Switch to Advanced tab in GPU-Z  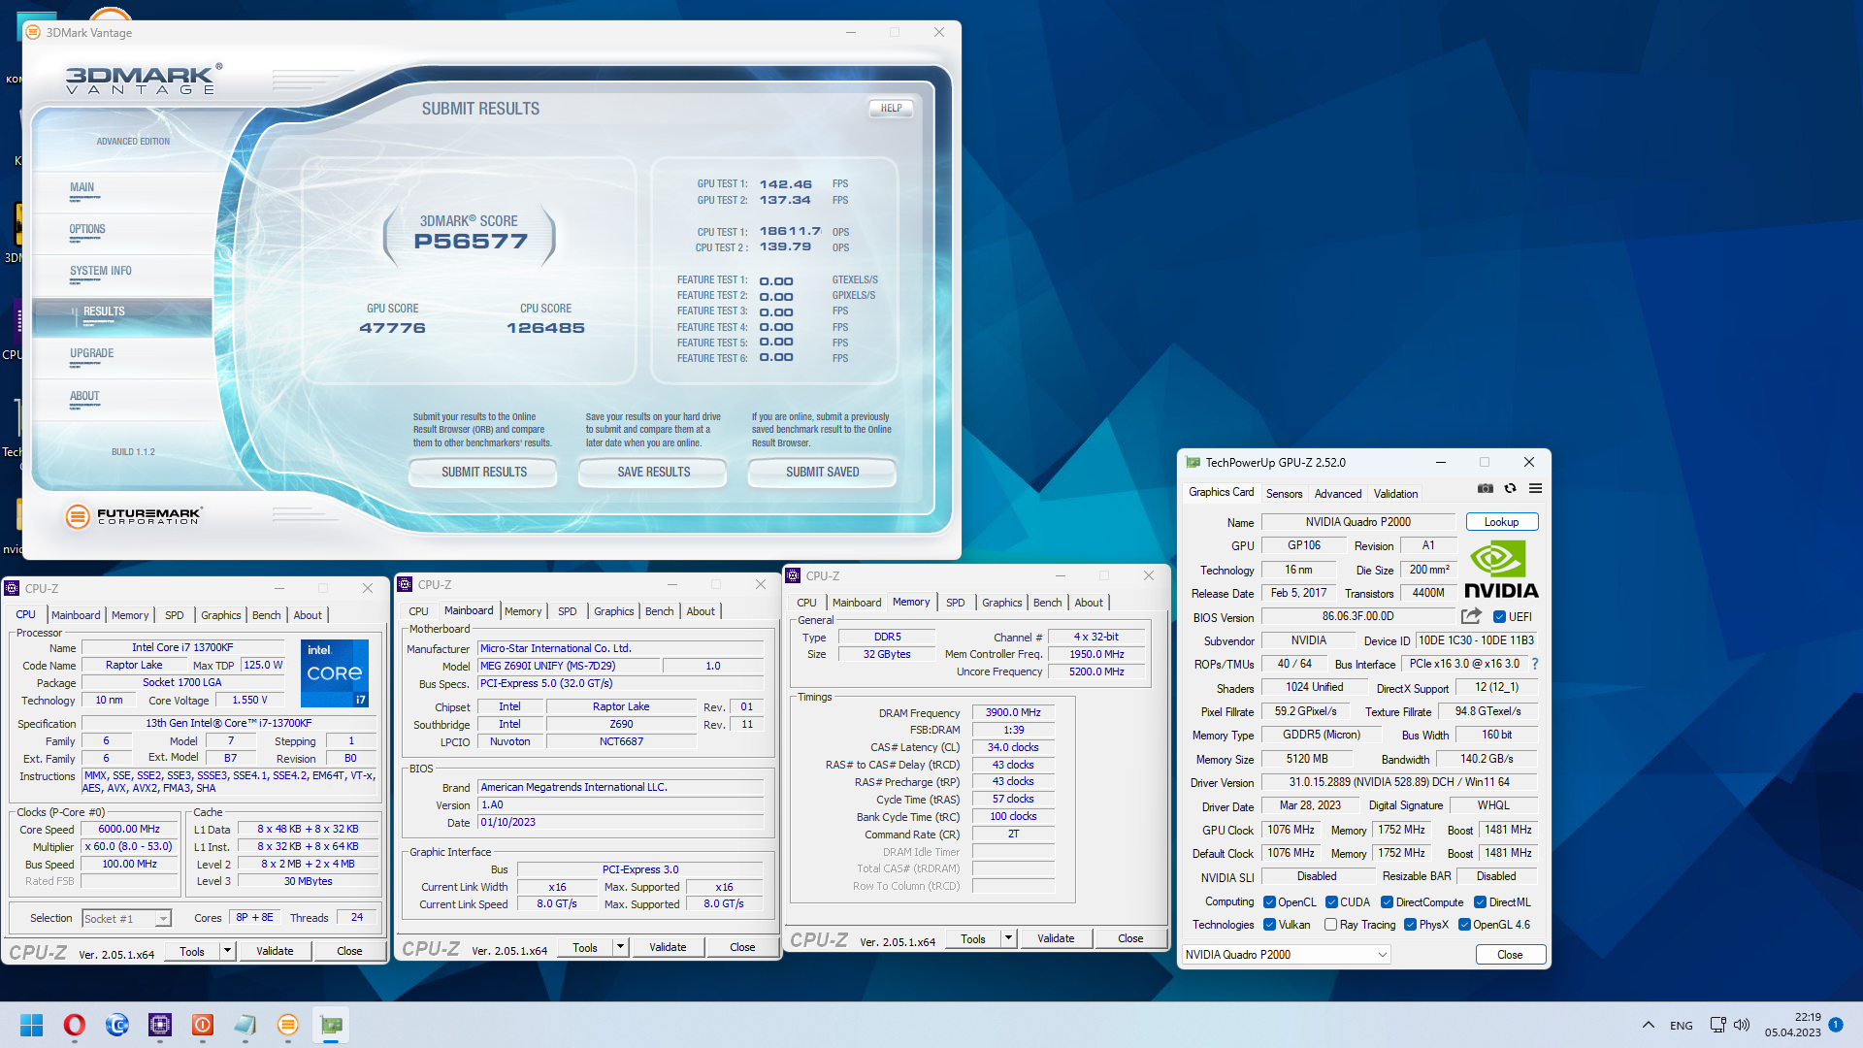[x=1337, y=494]
